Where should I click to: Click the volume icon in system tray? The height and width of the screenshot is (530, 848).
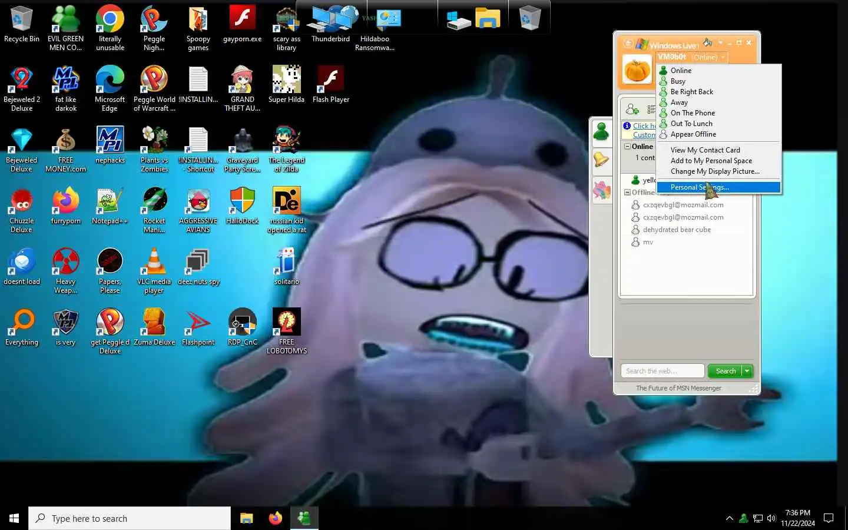771,519
